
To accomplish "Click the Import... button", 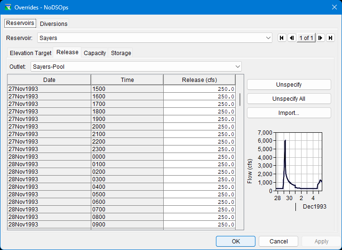I will (289, 113).
